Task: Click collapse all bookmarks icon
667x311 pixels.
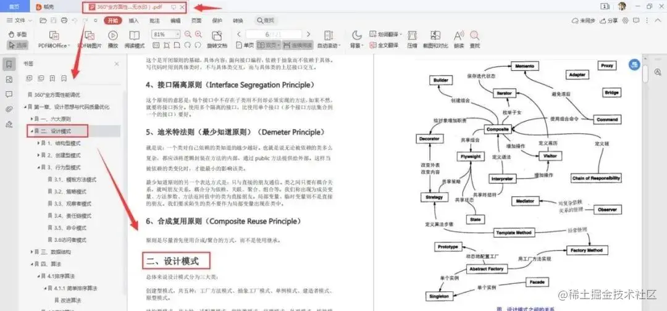Action: pos(41,78)
